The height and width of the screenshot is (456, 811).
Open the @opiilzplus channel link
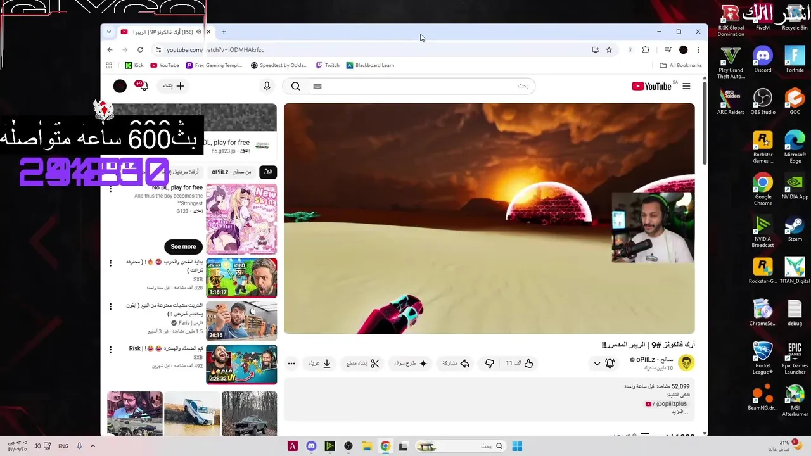[666, 403]
